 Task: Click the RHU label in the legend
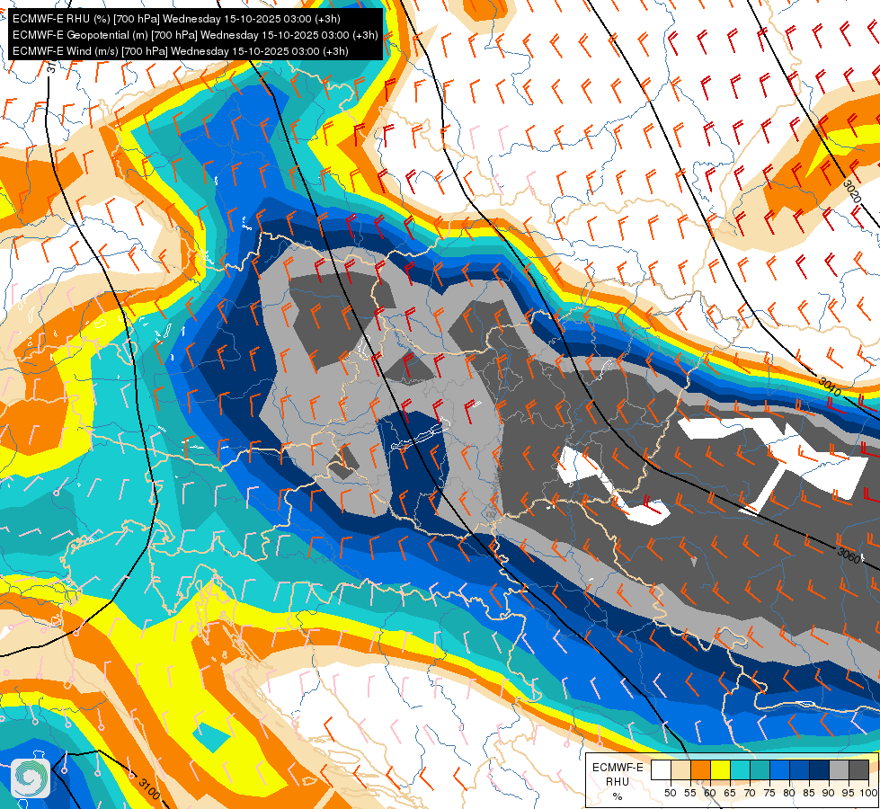(618, 781)
